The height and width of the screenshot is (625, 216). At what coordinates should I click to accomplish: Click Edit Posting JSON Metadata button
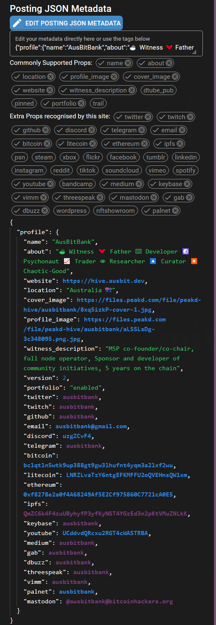click(x=66, y=23)
